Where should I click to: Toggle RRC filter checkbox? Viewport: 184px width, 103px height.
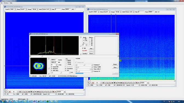[x=52, y=71]
